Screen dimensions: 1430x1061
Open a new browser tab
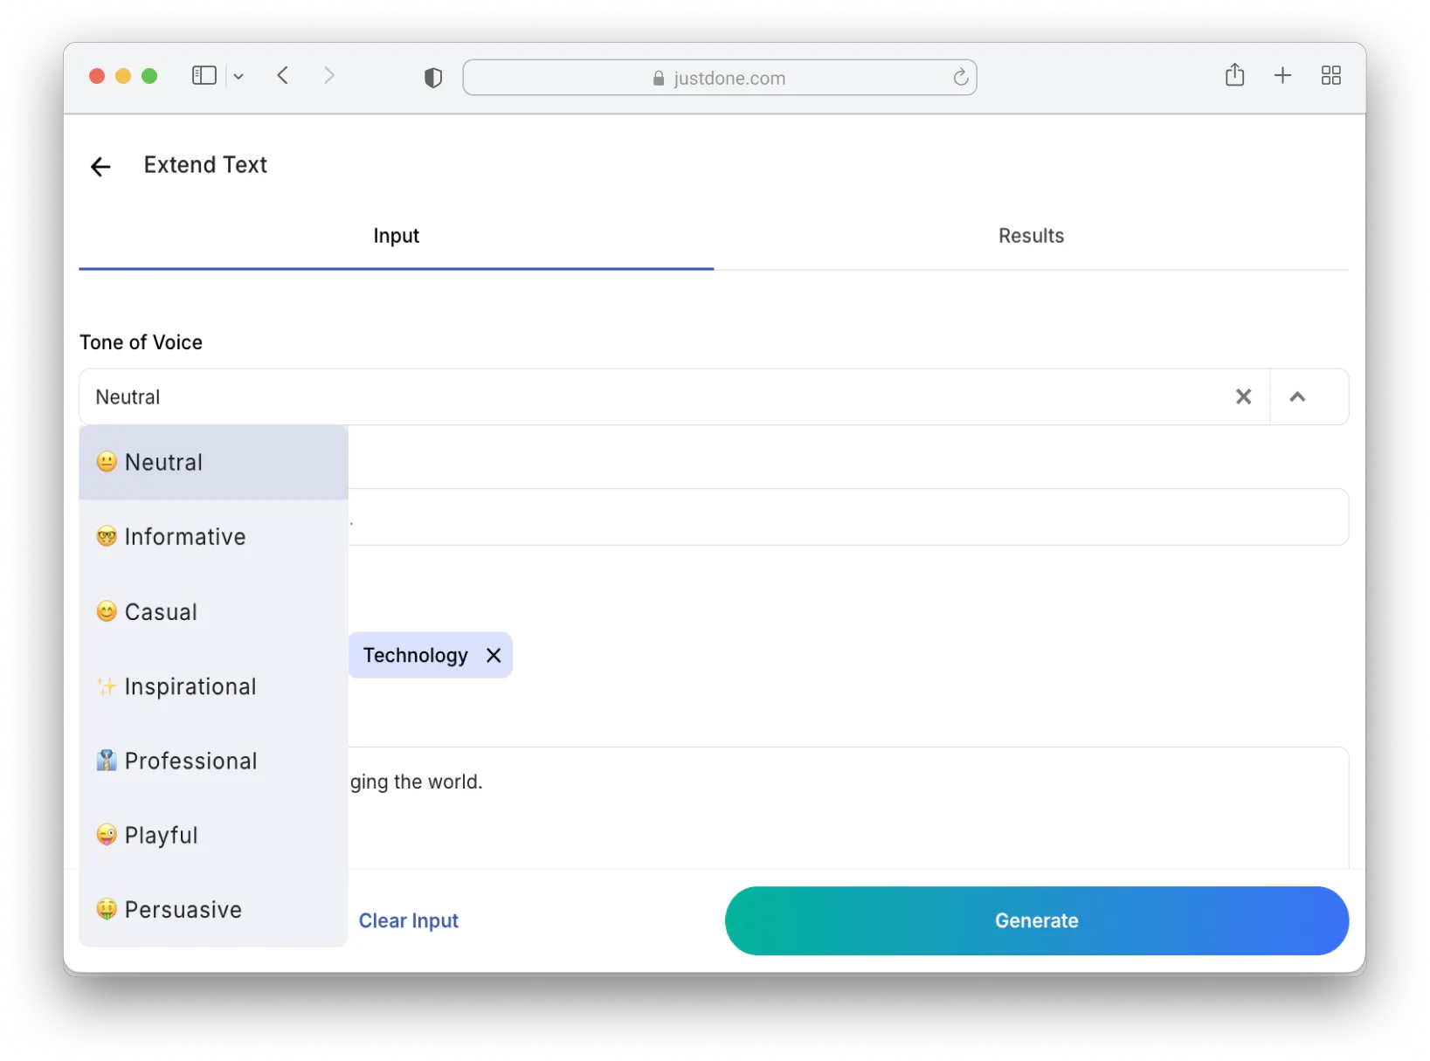(1281, 76)
